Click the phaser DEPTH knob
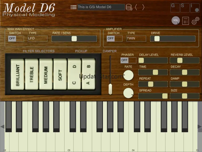 [128, 93]
